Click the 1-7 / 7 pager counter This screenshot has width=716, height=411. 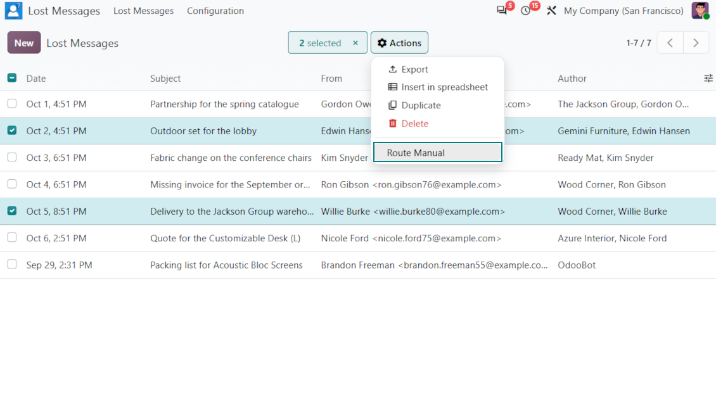tap(638, 43)
